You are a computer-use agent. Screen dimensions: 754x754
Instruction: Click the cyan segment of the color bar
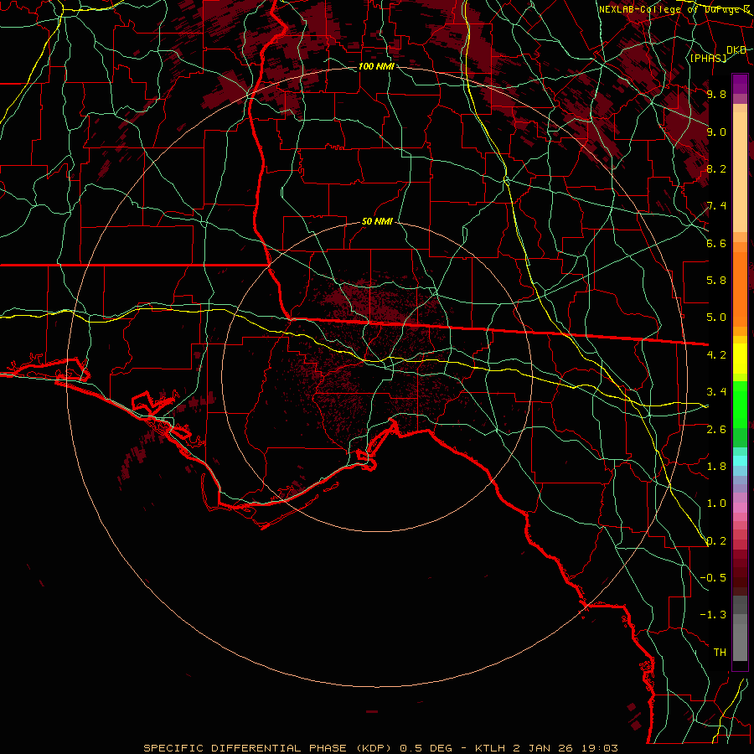click(x=740, y=461)
